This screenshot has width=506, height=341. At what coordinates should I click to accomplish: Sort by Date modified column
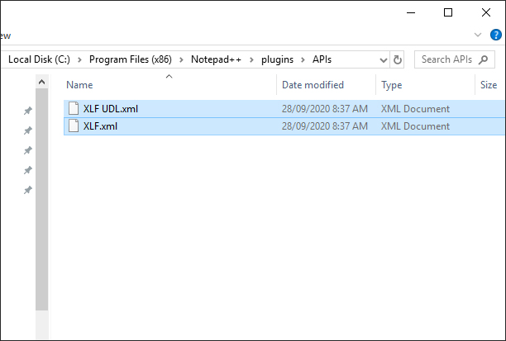click(x=327, y=85)
